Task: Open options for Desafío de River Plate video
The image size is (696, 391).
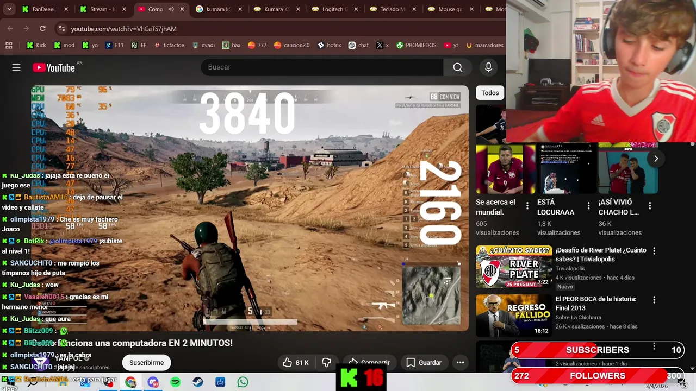Action: click(654, 251)
